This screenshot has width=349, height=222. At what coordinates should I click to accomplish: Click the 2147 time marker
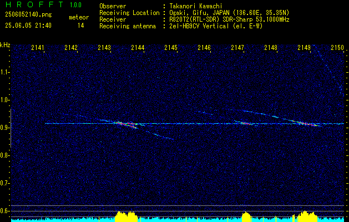[237, 47]
